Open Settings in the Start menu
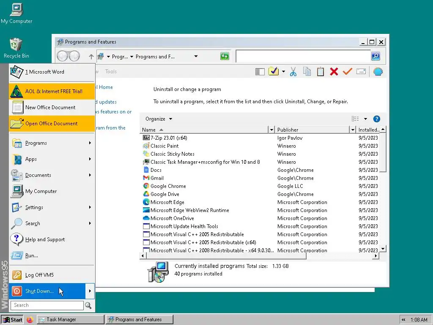The height and width of the screenshot is (325, 433). point(52,207)
